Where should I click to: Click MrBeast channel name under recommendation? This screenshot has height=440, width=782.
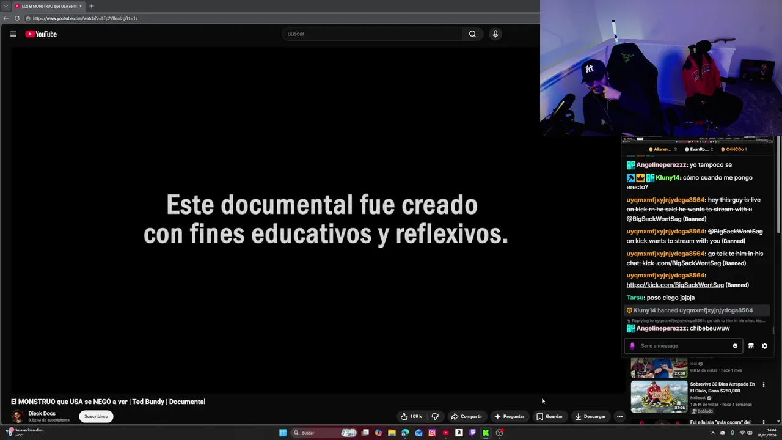click(x=698, y=398)
